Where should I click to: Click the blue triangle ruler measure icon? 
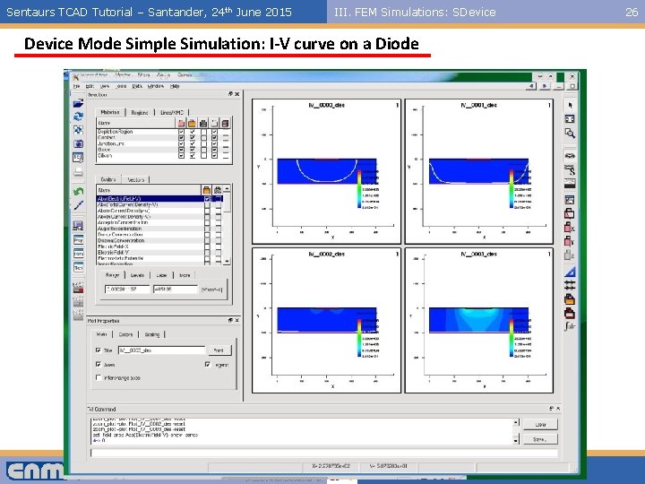click(570, 272)
